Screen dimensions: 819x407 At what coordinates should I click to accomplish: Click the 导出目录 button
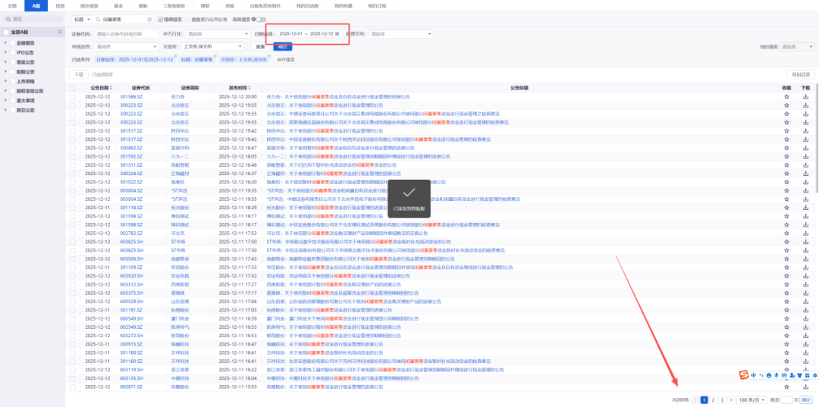(x=800, y=74)
